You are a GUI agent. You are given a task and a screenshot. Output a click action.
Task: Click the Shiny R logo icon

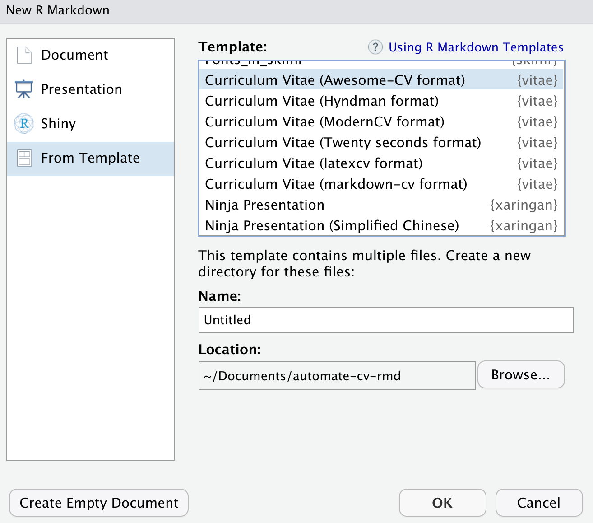(24, 124)
